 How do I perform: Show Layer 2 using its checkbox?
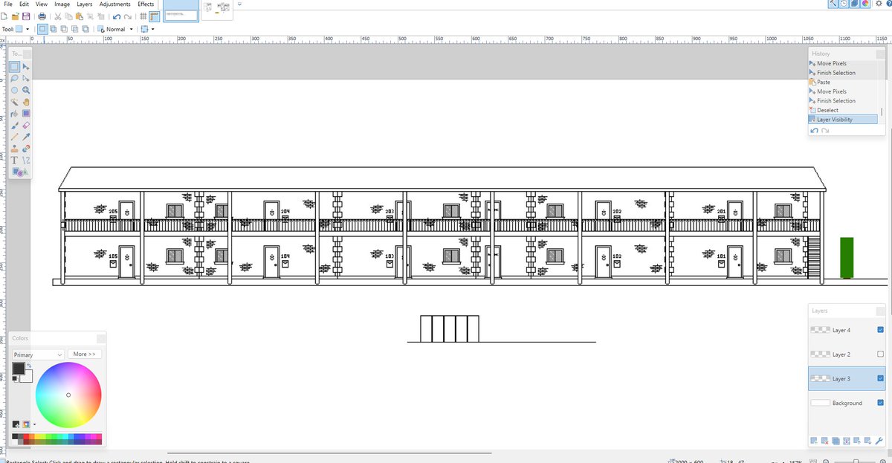coord(881,354)
